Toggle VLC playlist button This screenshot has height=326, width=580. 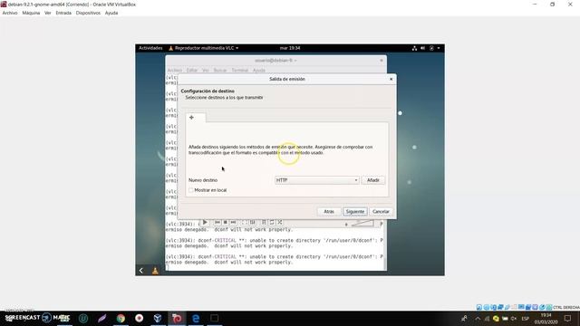pos(264,223)
